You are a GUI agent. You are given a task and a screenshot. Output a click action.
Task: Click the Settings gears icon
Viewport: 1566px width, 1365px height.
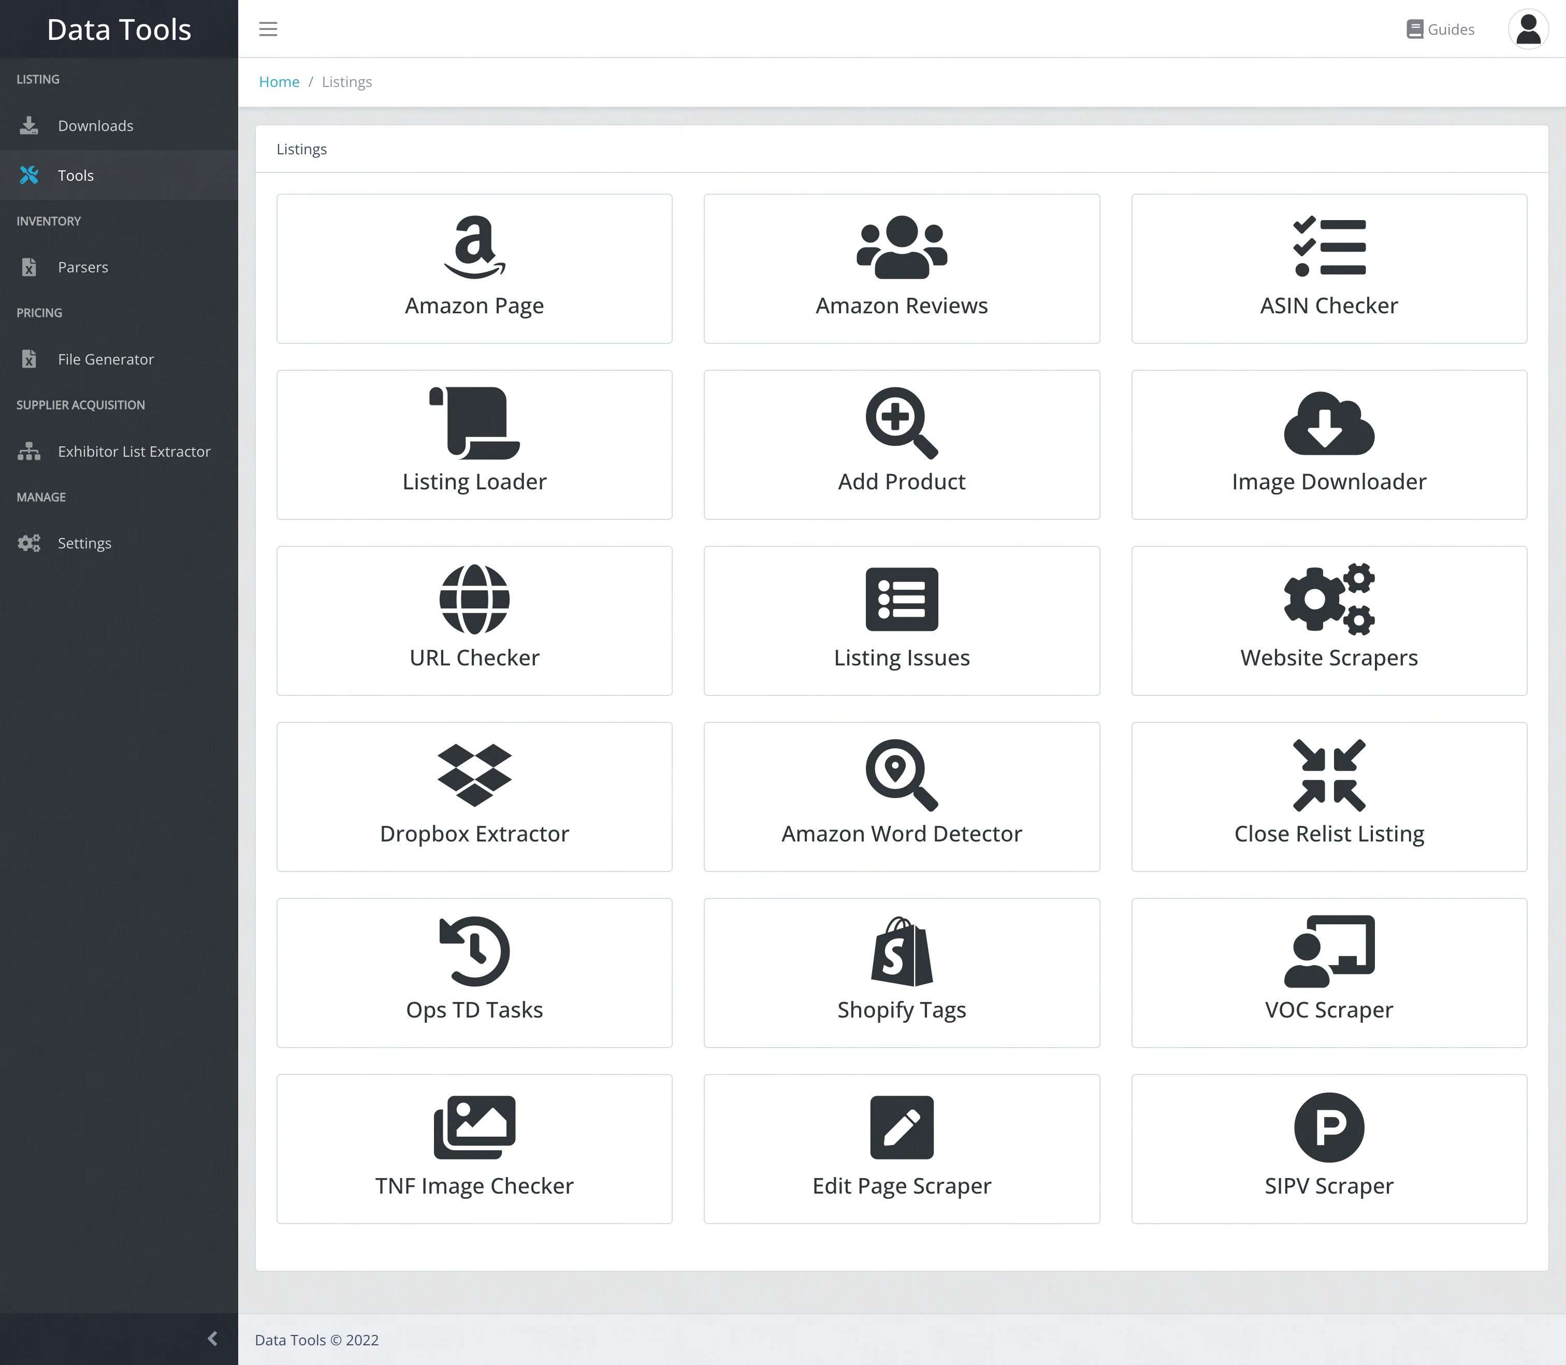pos(29,543)
